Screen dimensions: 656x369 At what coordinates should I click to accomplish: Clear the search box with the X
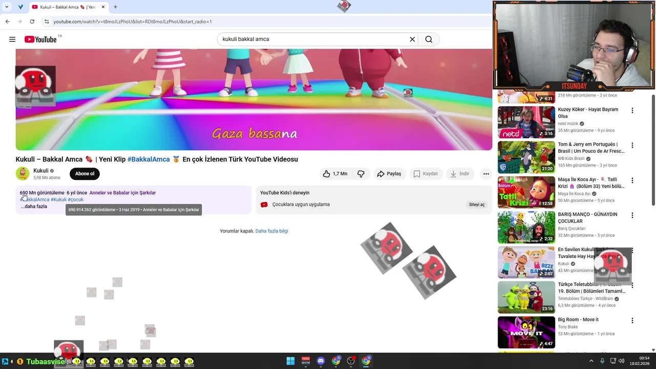click(x=412, y=39)
